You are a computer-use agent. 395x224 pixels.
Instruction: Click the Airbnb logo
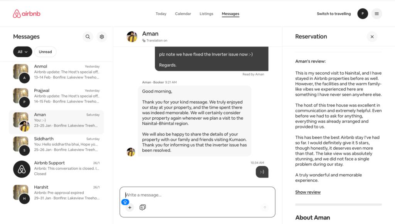(x=27, y=14)
